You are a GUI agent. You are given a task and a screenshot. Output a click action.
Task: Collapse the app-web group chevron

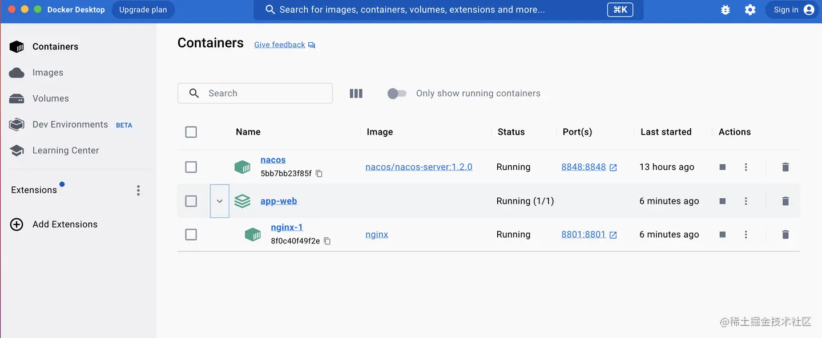point(220,201)
